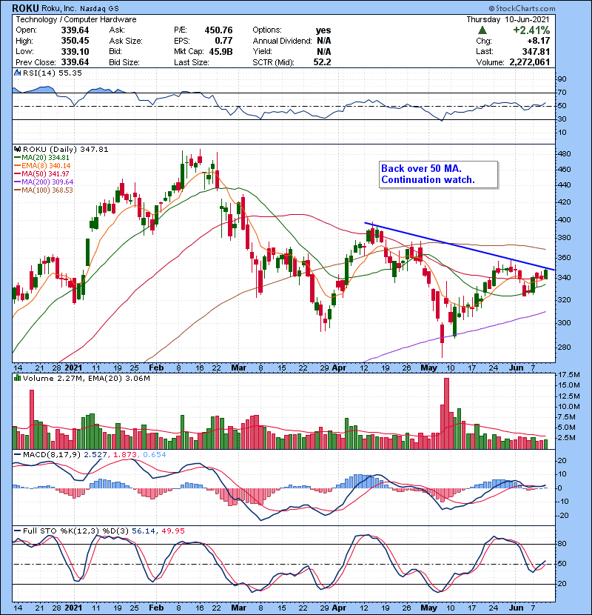This screenshot has width=592, height=615.
Task: Click the 17.5M volume axis label
Action: coord(568,375)
